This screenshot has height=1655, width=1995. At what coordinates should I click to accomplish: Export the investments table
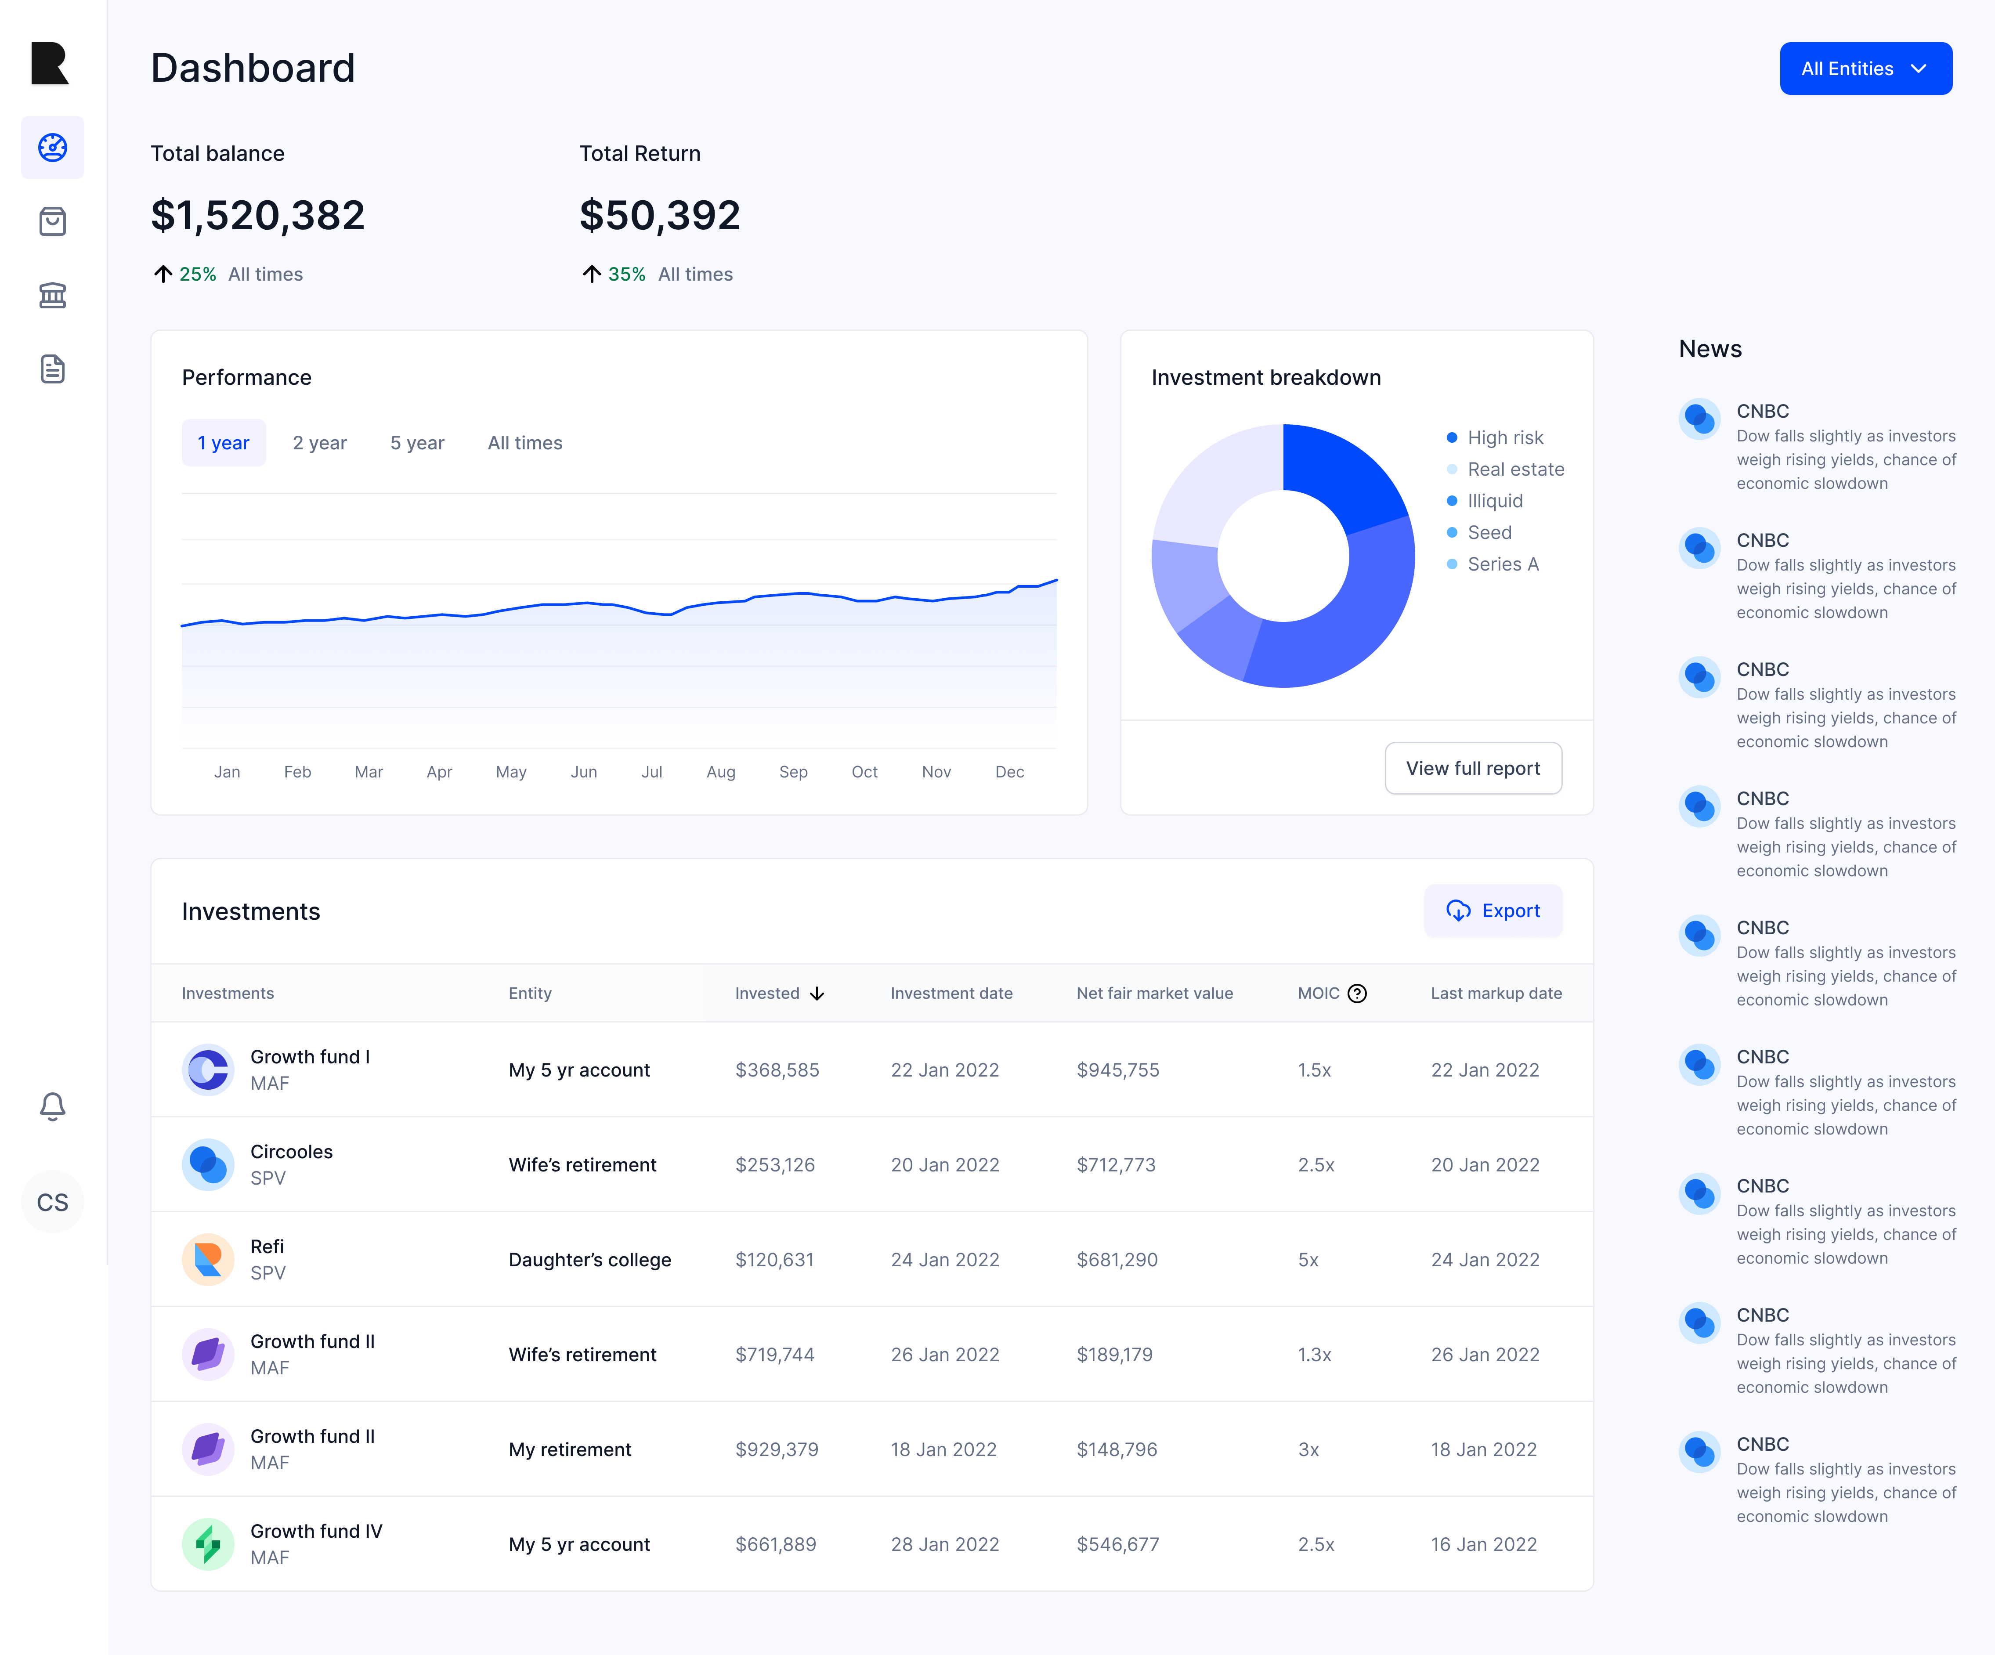click(1493, 910)
